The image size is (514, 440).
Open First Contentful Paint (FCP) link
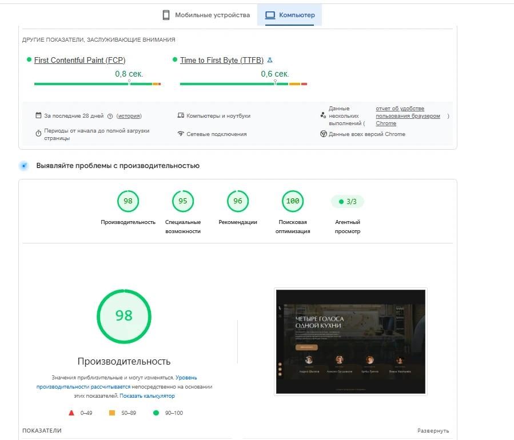point(79,60)
